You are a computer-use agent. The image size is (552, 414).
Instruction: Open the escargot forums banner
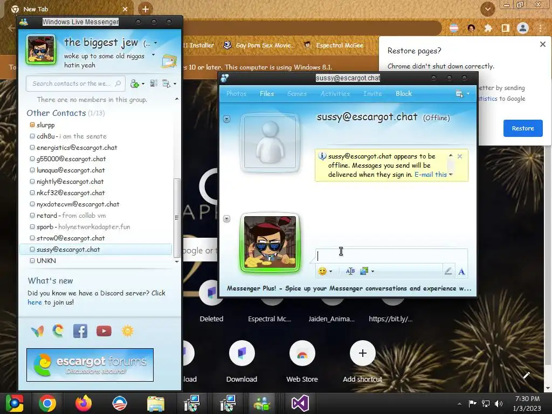click(90, 365)
